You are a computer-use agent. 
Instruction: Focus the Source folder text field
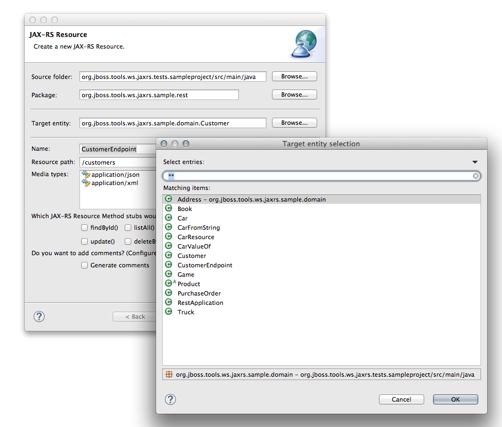173,77
